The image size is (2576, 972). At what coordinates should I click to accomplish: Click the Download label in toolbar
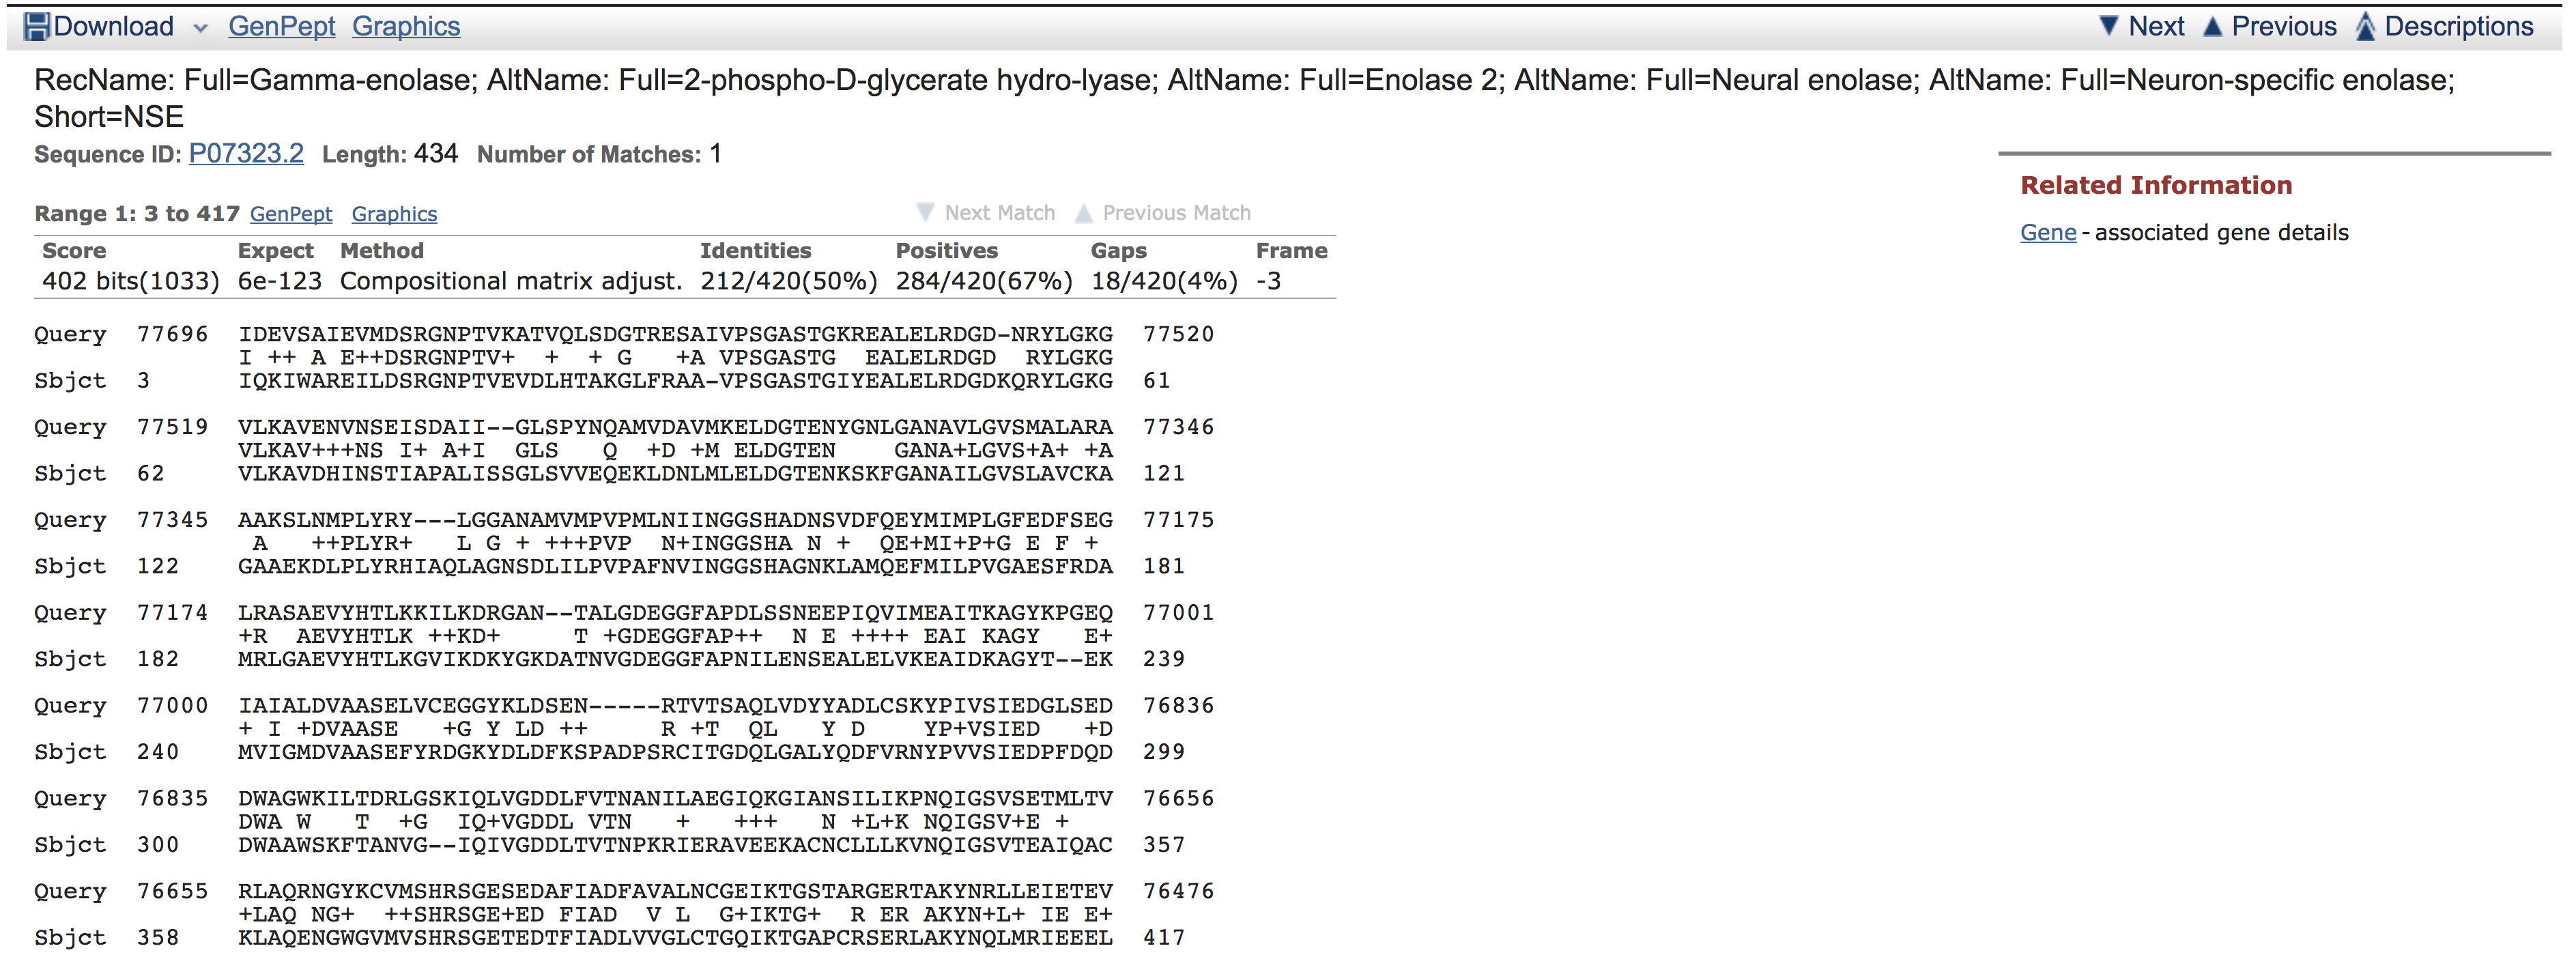click(113, 27)
